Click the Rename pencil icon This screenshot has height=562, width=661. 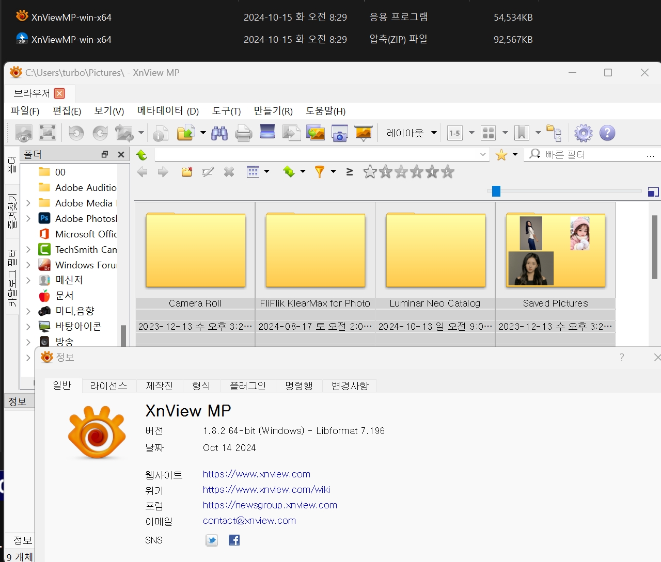(208, 172)
